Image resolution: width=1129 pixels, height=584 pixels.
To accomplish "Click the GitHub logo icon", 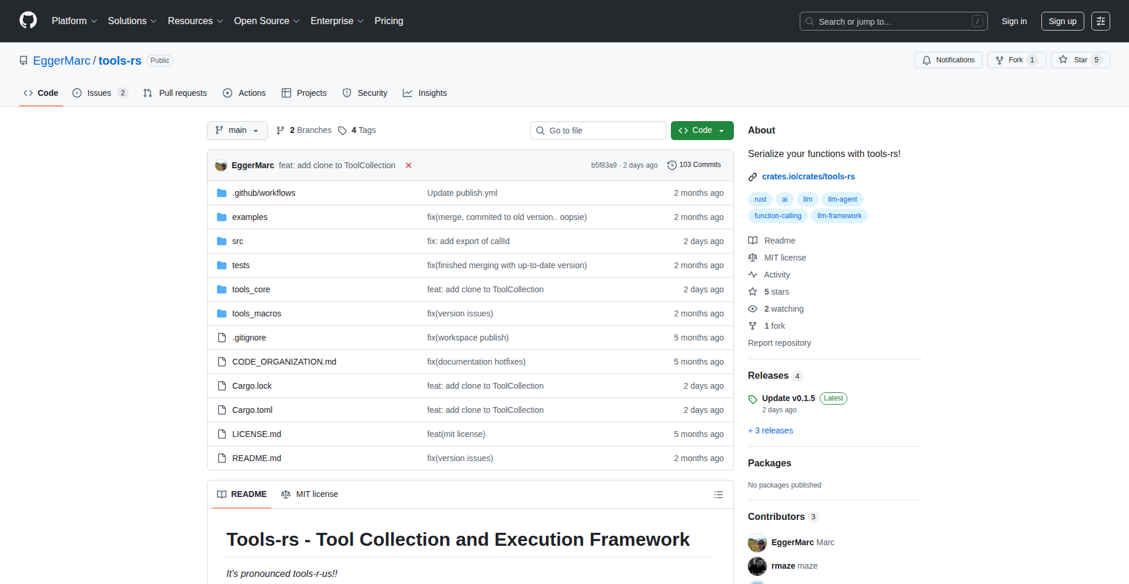I will coord(28,21).
